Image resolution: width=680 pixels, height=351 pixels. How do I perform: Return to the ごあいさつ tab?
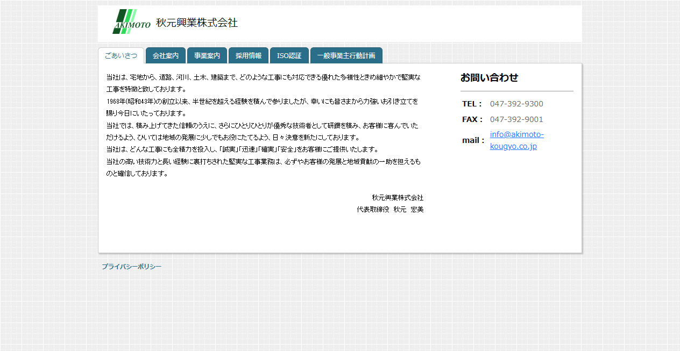tap(121, 55)
